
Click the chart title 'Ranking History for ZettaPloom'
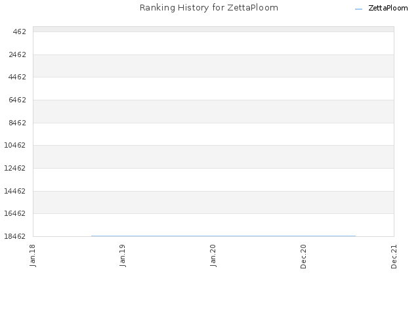209,8
